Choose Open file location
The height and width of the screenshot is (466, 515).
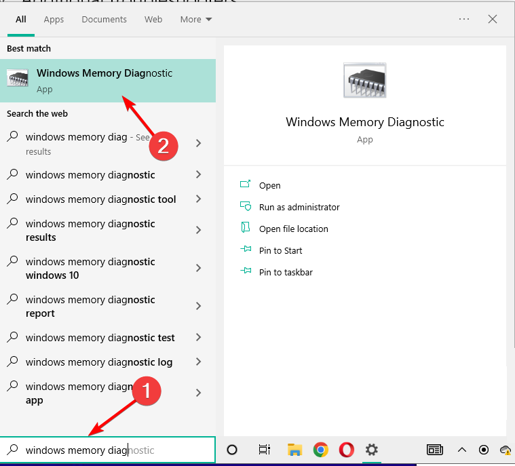coord(294,229)
